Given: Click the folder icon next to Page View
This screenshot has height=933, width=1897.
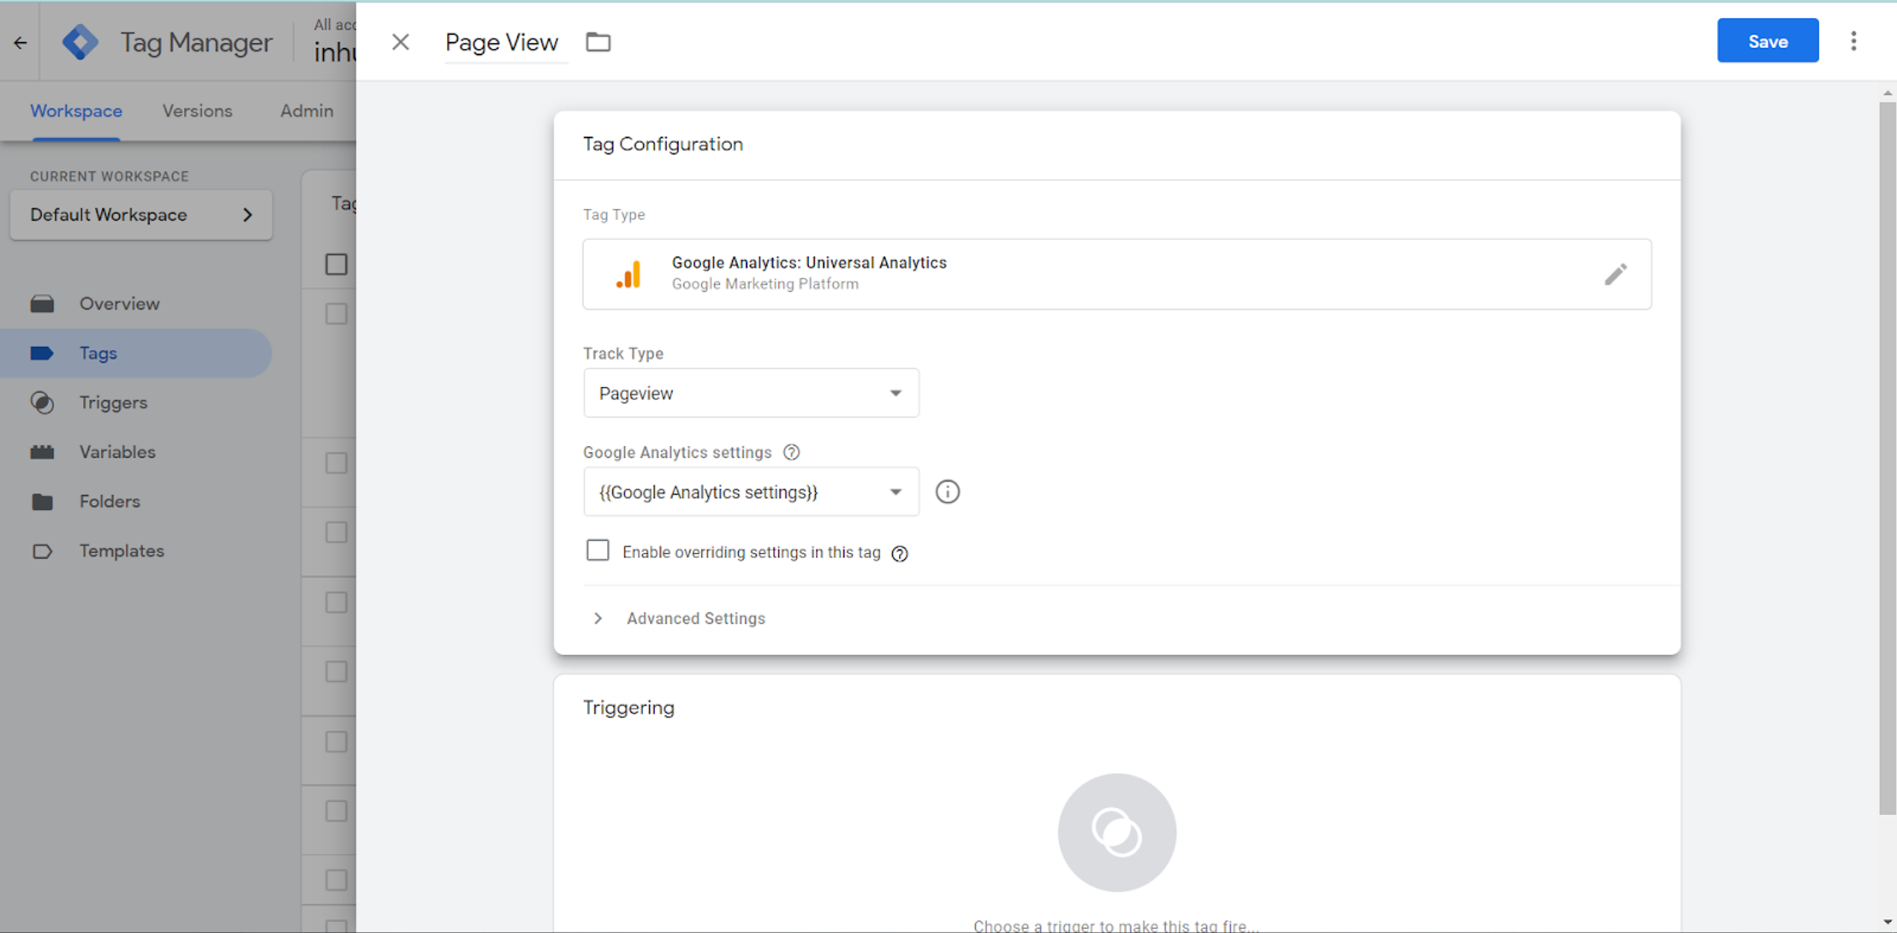Looking at the screenshot, I should pyautogui.click(x=598, y=42).
